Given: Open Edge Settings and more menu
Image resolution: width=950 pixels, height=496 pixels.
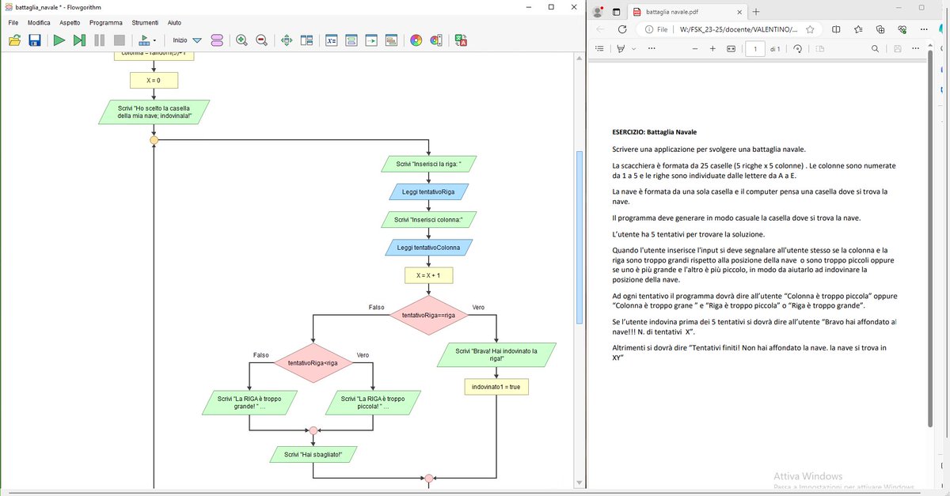Looking at the screenshot, I should 925,29.
